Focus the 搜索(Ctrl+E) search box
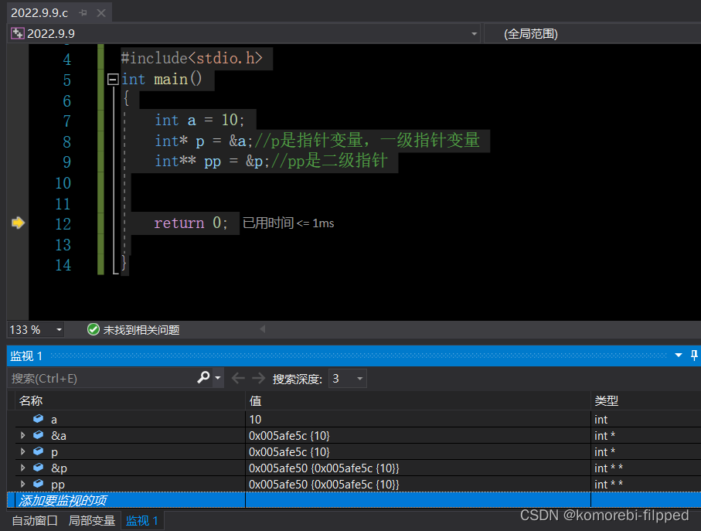This screenshot has height=531, width=701. (x=102, y=379)
